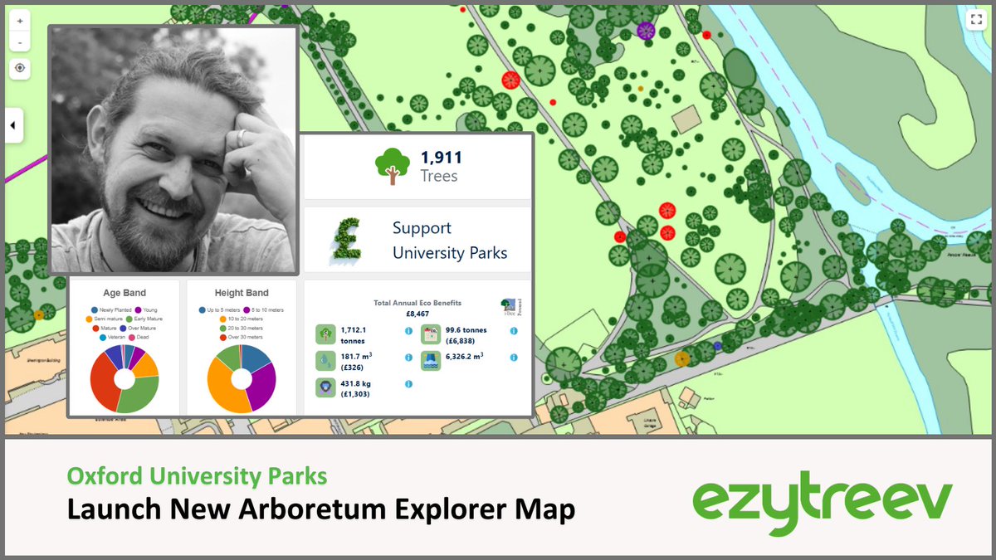This screenshot has height=560, width=996.
Task: Toggle 20 to 30 meters legend entry
Action: click(242, 329)
